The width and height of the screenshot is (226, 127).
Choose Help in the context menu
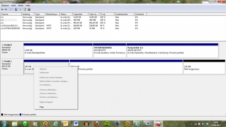42,107
